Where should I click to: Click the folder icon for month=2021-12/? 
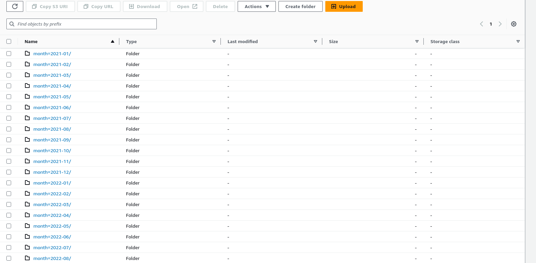[27, 172]
